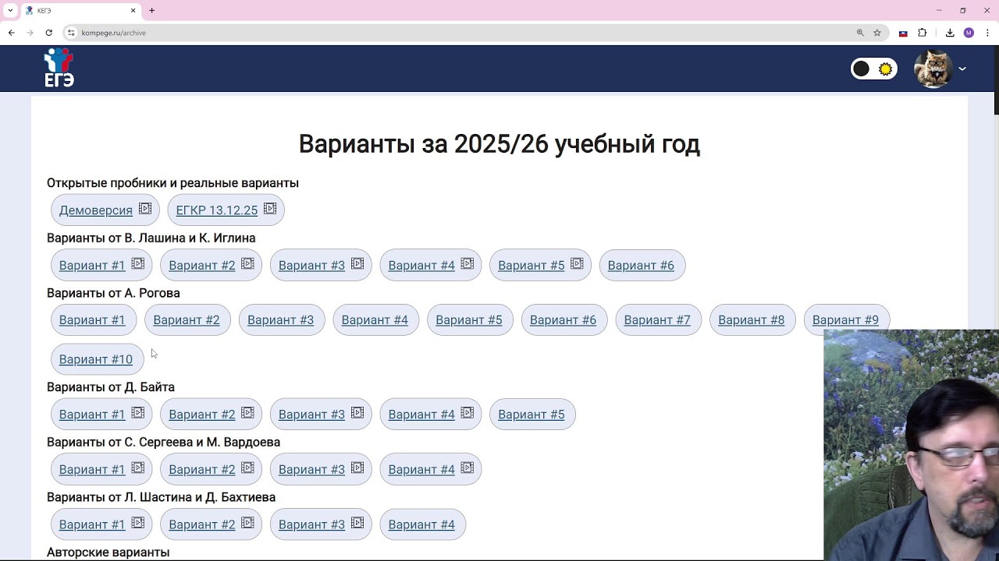This screenshot has height=561, width=999.
Task: Select the КЕГЭ browser tab
Action: pyautogui.click(x=80, y=10)
